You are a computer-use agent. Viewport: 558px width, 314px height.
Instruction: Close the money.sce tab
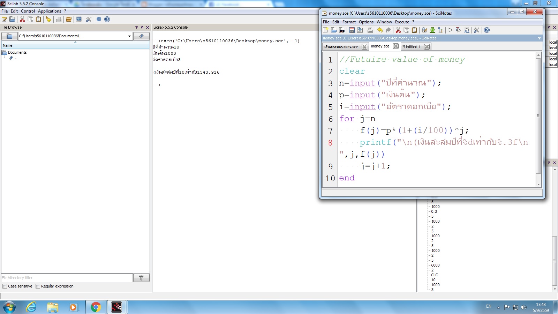[x=396, y=46]
